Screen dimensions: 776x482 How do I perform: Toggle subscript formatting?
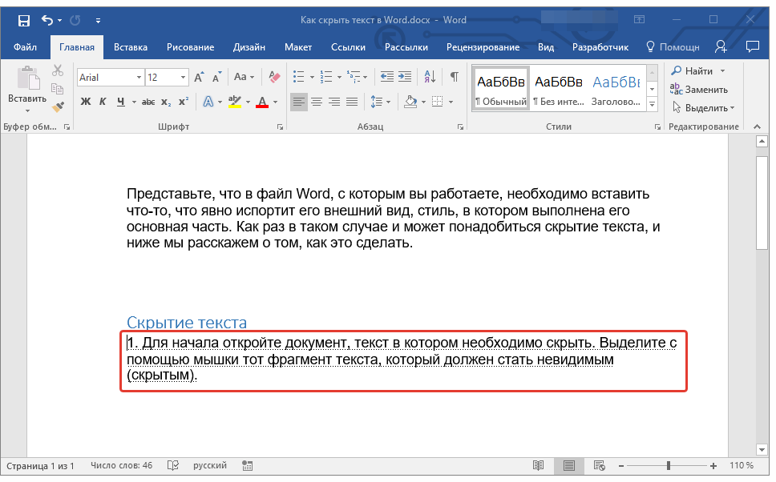166,102
